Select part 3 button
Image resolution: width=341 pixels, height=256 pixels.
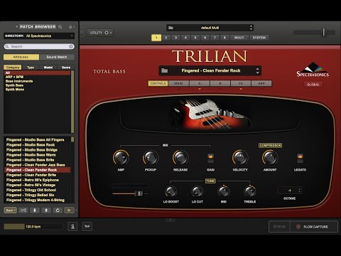175,38
